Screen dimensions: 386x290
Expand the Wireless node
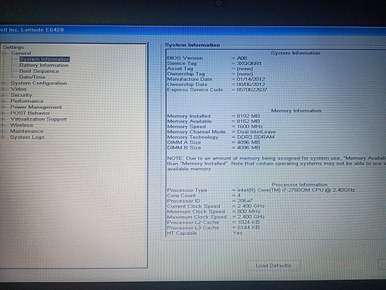[x=3, y=125]
